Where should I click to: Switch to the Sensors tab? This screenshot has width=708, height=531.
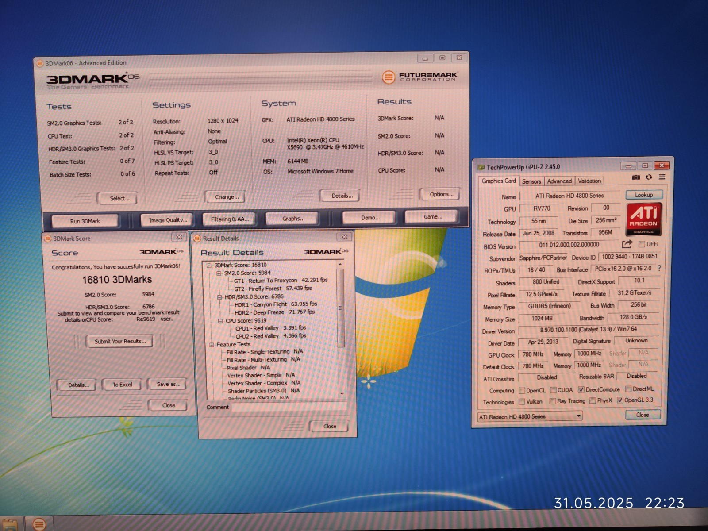(531, 181)
